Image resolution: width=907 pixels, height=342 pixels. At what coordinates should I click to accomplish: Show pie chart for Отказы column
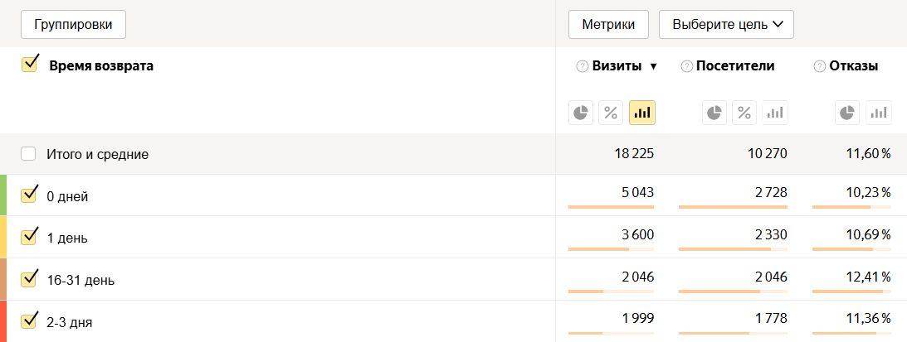point(847,113)
